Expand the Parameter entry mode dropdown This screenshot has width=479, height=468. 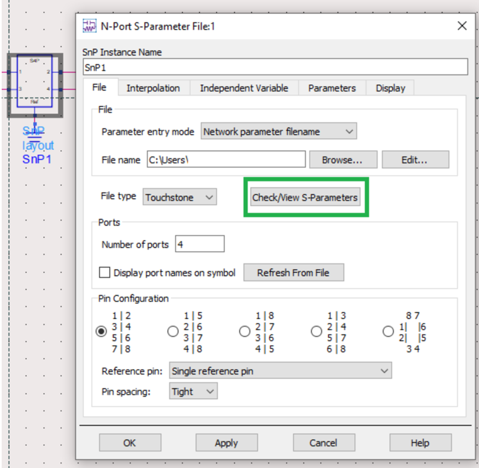coord(279,131)
